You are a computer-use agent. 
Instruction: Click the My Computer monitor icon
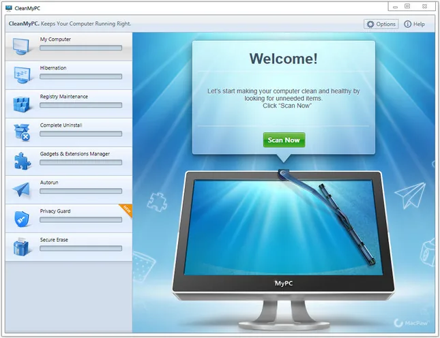21,46
